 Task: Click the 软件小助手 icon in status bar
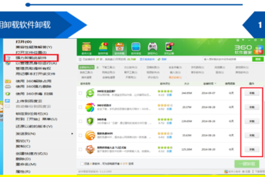[226, 172]
